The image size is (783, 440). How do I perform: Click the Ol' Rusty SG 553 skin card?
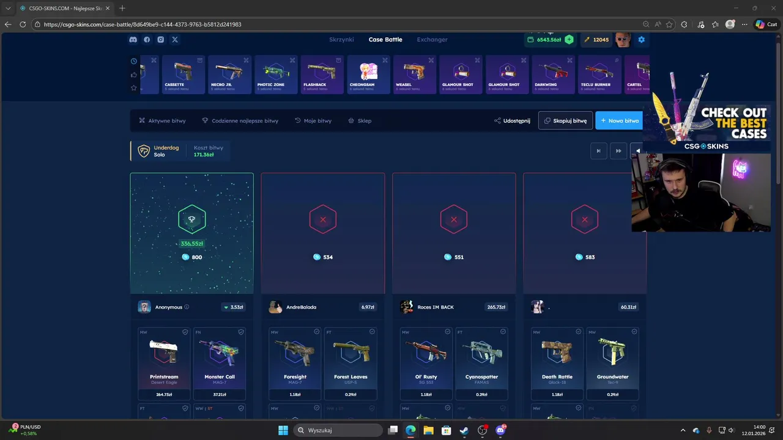[426, 364]
